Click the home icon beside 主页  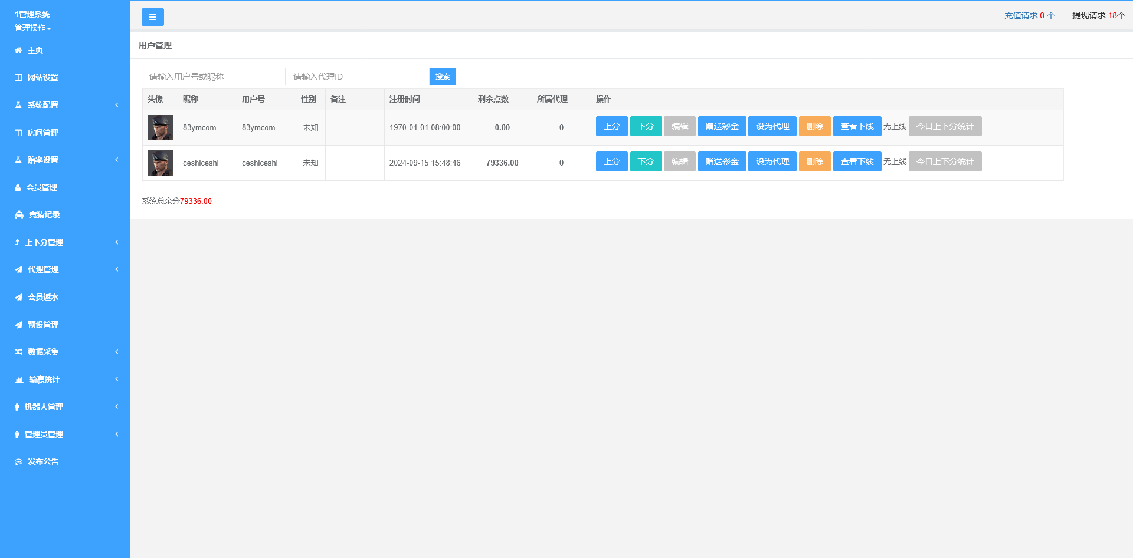pos(18,51)
